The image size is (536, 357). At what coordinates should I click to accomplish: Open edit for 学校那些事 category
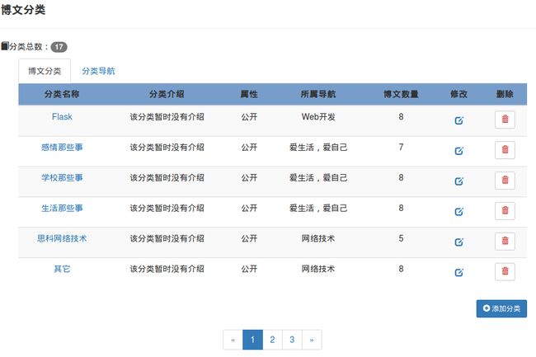[x=458, y=181]
